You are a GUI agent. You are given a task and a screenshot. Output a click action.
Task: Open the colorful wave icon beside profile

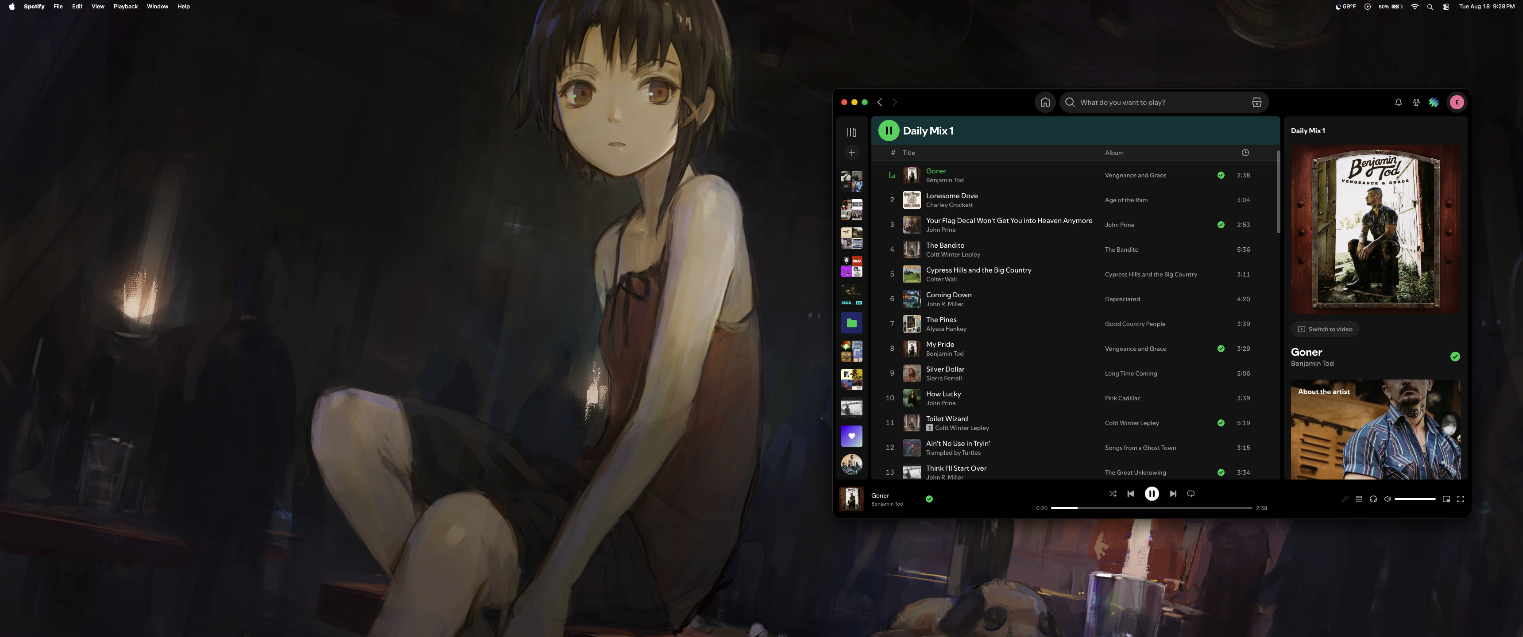point(1434,102)
